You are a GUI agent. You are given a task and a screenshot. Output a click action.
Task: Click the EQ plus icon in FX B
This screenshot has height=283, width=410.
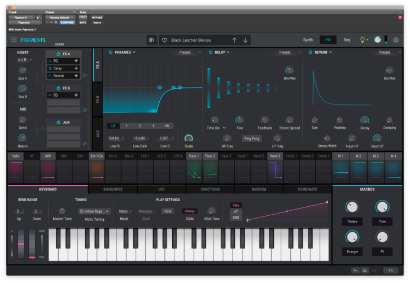[x=76, y=95]
